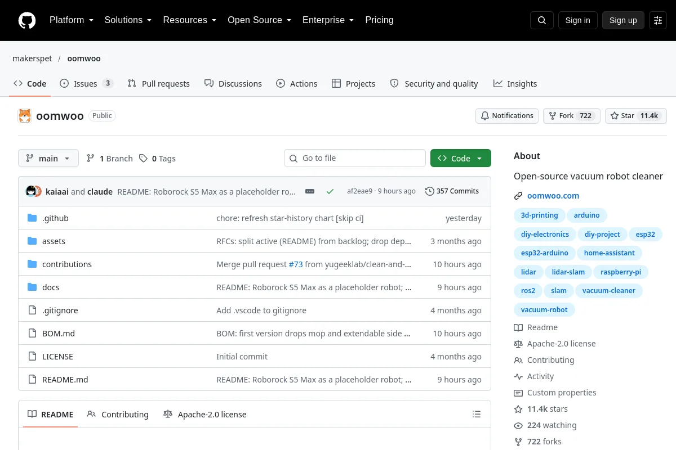The image size is (676, 450).
Task: Expand the Open Source menu
Action: 260,20
